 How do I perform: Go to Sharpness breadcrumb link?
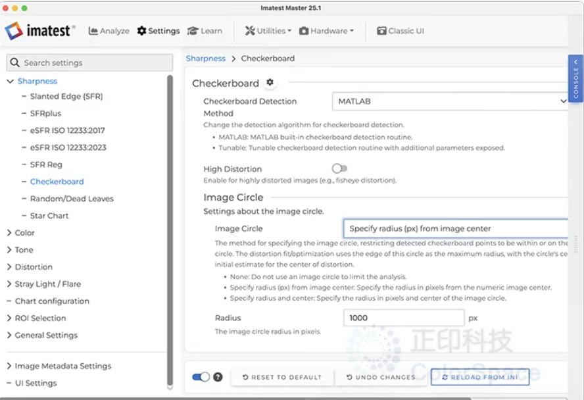click(206, 59)
